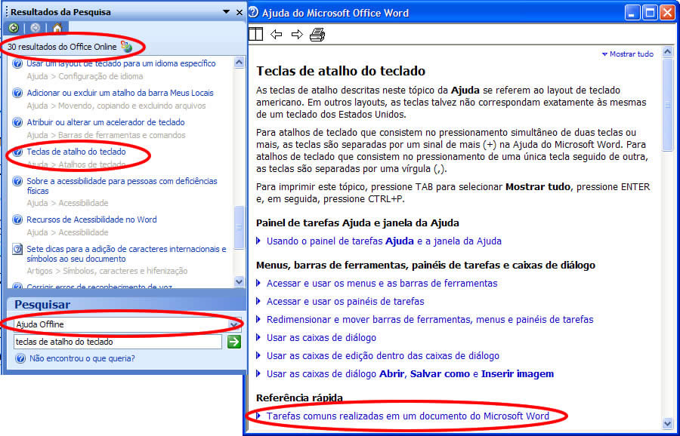Click the search results list scrollbar thumb
680x436 pixels.
(x=239, y=227)
